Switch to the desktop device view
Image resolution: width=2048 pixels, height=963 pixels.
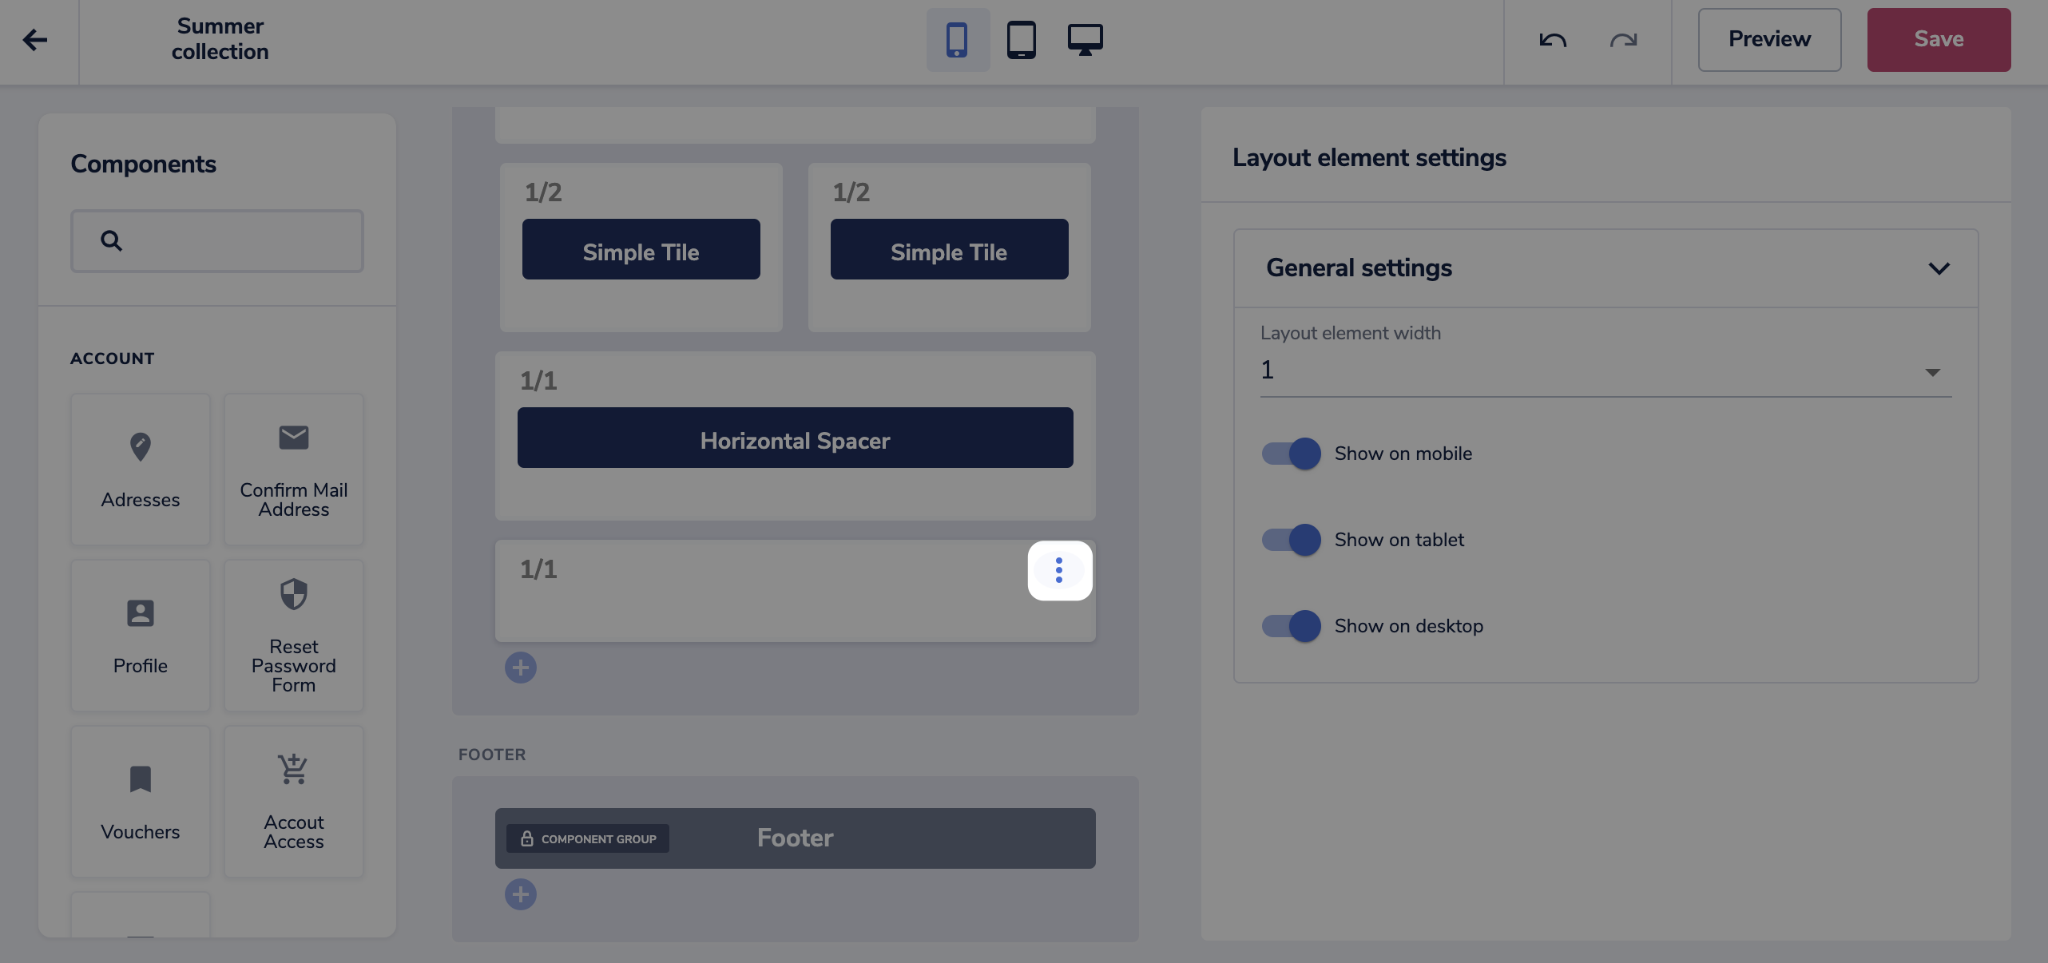pyautogui.click(x=1085, y=40)
